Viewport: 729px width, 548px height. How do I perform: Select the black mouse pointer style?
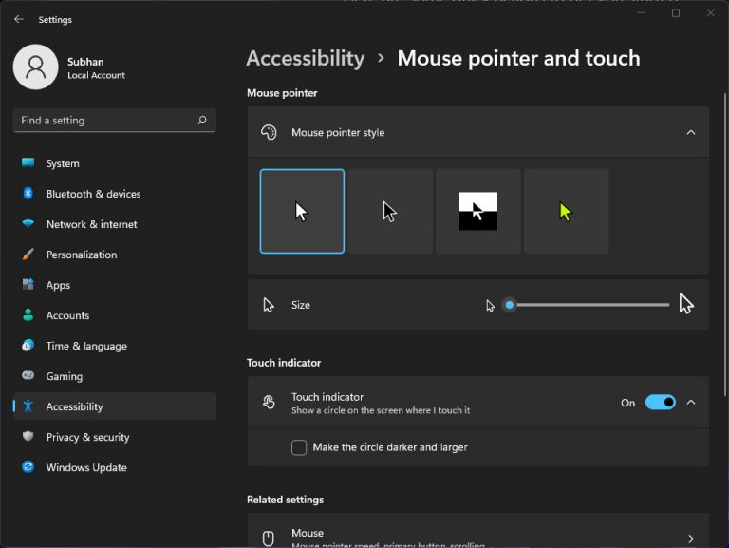pyautogui.click(x=390, y=211)
